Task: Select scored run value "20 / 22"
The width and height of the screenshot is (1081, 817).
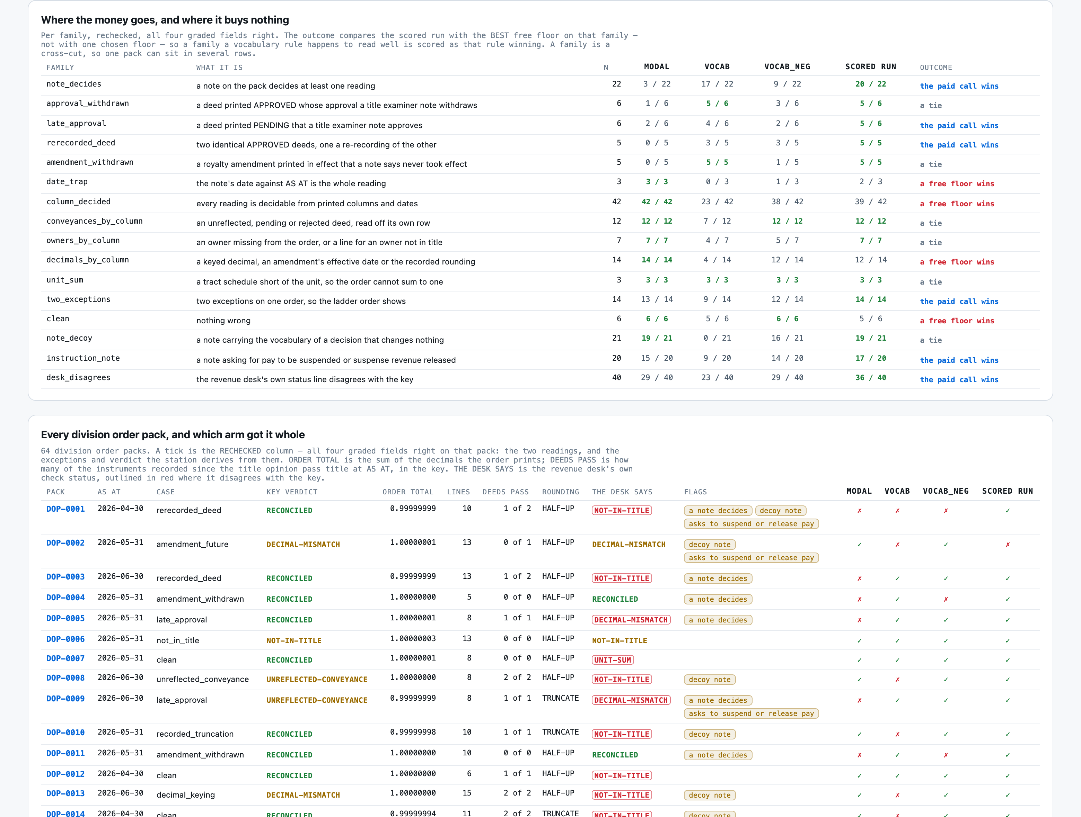Action: tap(870, 84)
